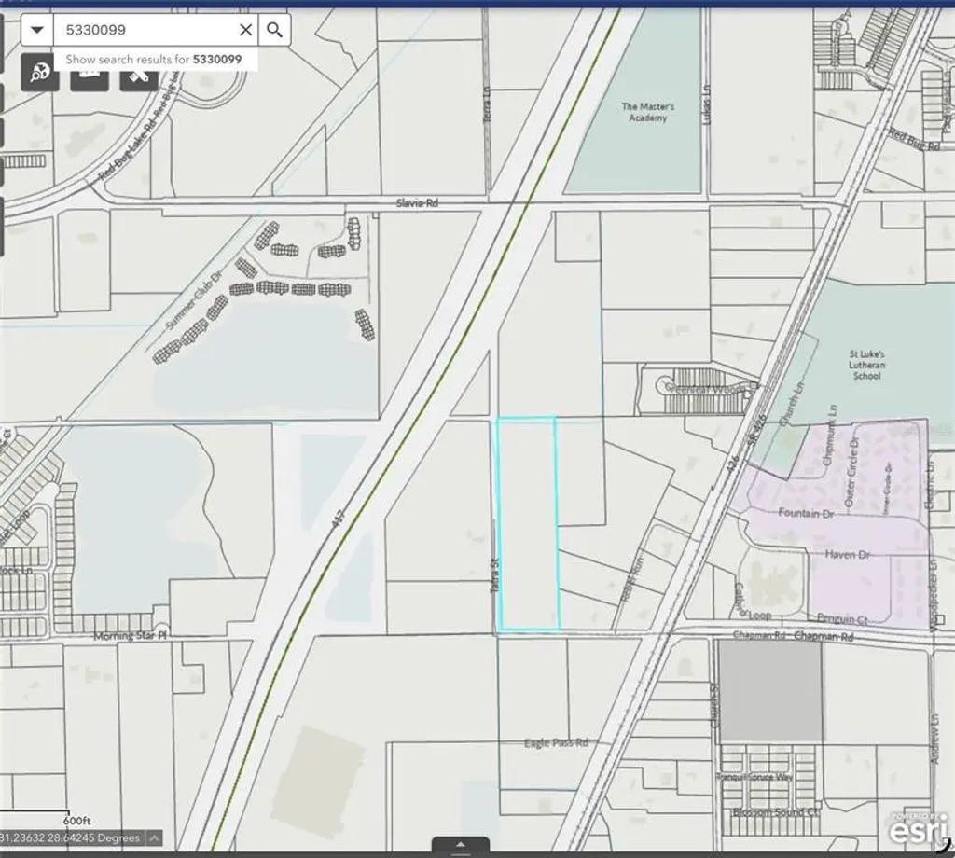Click the Blossom Sound Ct label
This screenshot has height=858, width=955.
point(775,812)
